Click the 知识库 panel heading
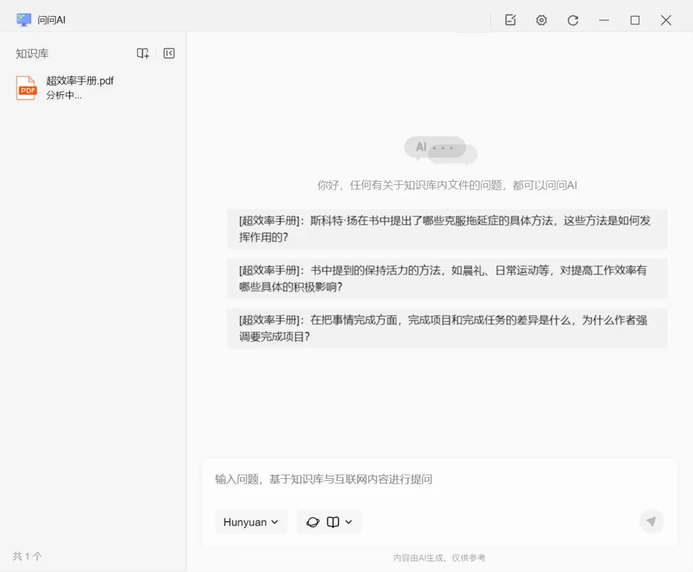 coord(32,53)
